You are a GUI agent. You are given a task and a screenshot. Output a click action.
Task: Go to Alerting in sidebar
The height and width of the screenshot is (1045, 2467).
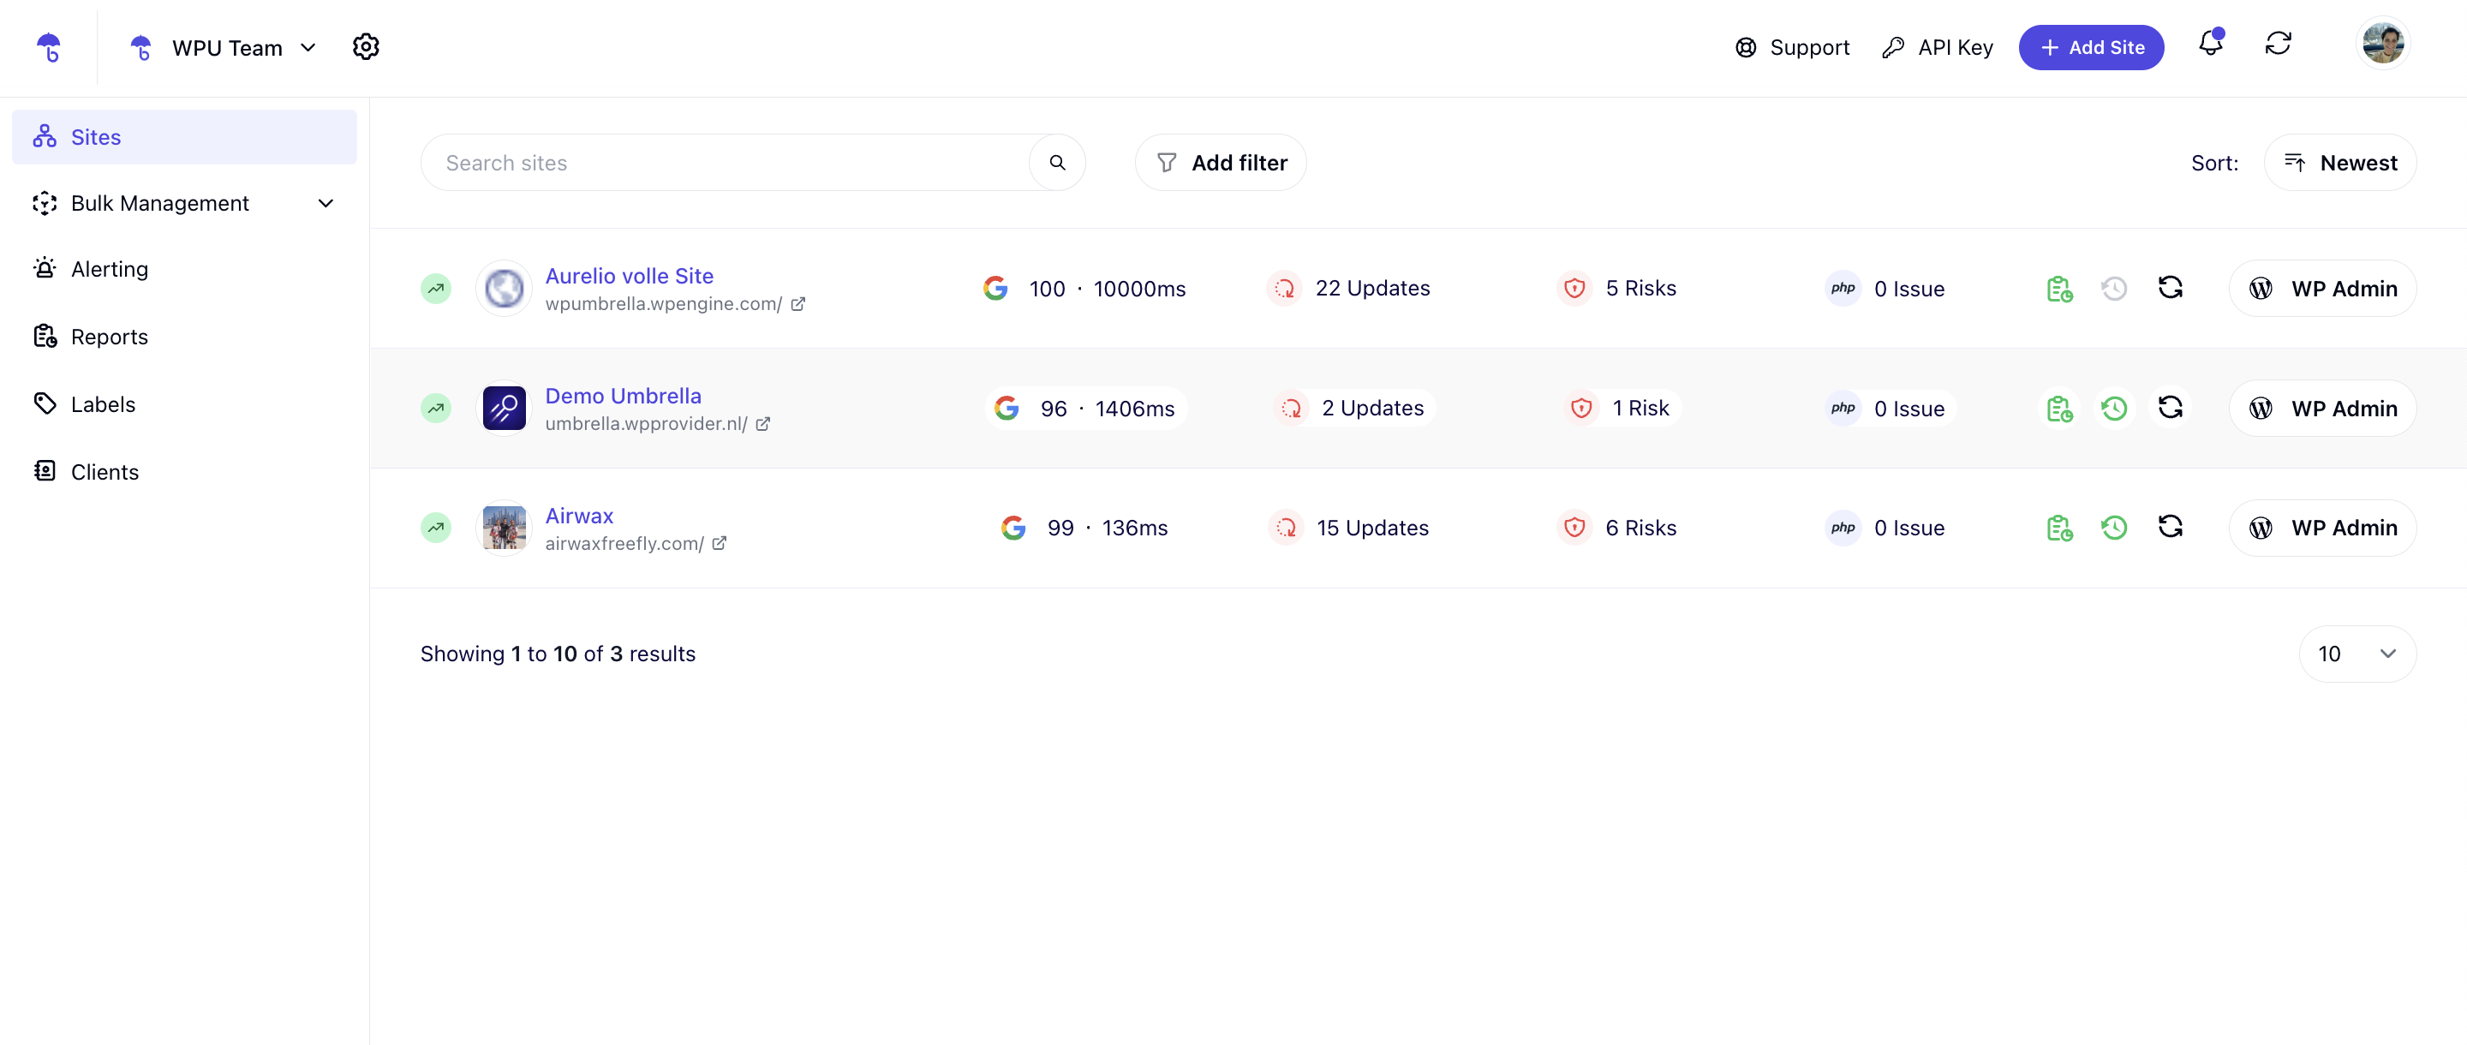tap(109, 269)
